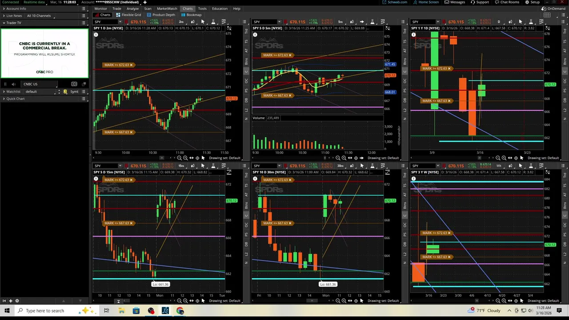Open the CNBC US channel dropdown
The width and height of the screenshot is (569, 320).
point(39,84)
